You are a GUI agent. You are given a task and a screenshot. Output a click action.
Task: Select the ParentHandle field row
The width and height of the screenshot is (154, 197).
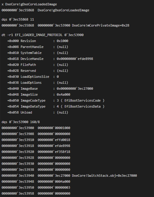pos(38,47)
